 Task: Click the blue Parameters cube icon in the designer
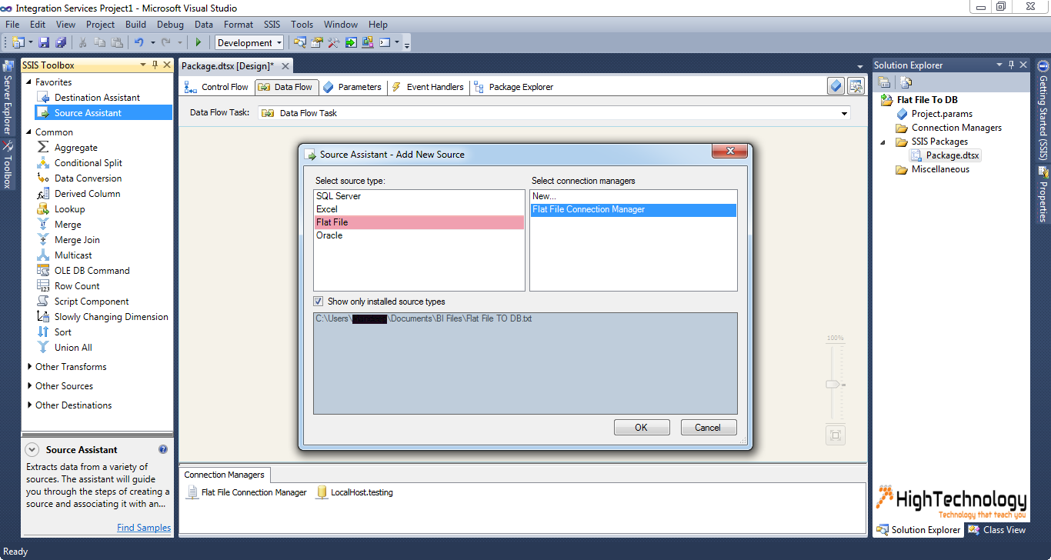click(x=836, y=86)
